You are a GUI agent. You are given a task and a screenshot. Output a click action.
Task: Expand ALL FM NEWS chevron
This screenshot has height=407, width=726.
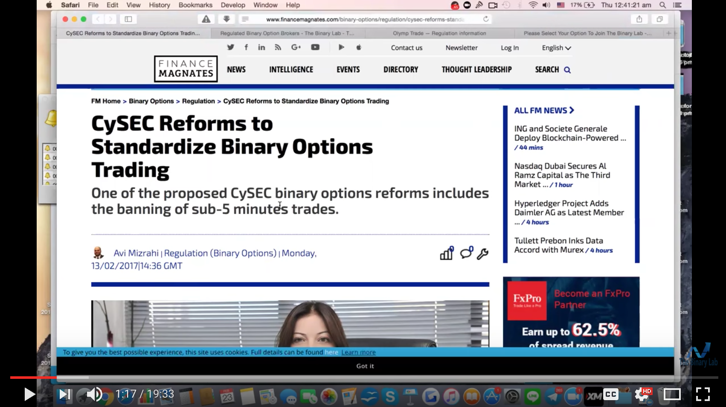click(x=572, y=110)
